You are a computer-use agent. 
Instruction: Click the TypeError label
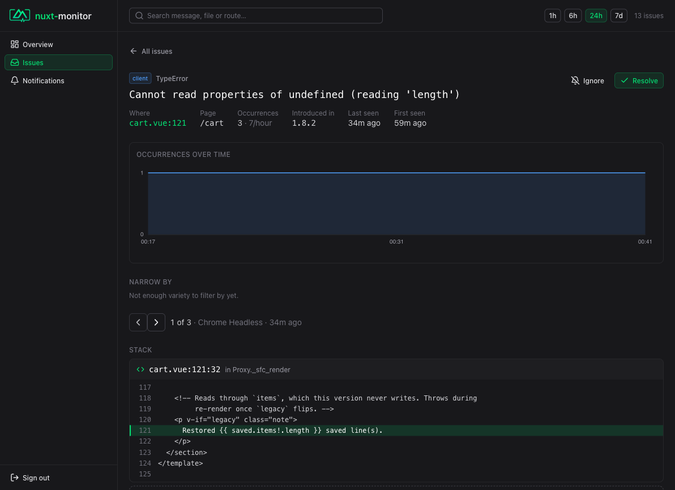pyautogui.click(x=172, y=78)
